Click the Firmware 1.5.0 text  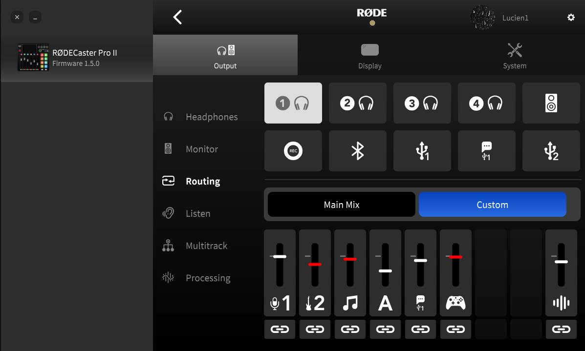[76, 63]
